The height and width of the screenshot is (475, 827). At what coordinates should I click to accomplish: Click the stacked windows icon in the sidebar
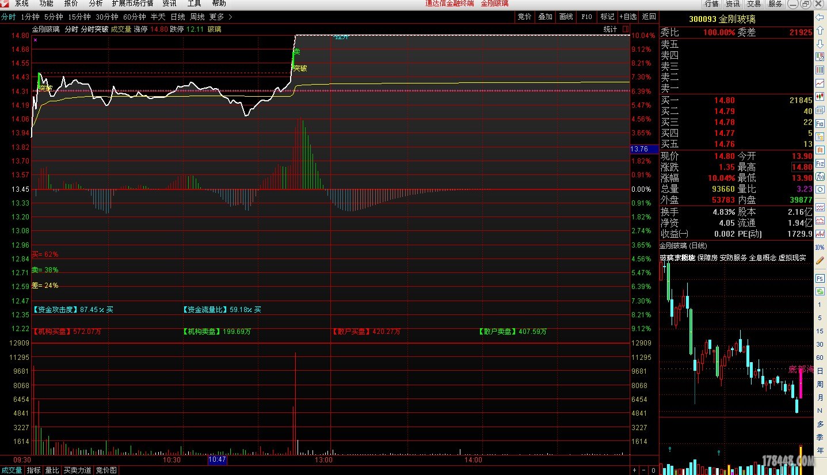(x=820, y=109)
